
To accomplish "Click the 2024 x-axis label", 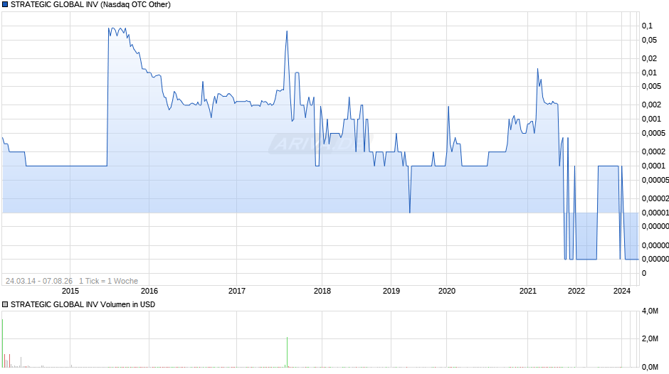I will click(621, 291).
